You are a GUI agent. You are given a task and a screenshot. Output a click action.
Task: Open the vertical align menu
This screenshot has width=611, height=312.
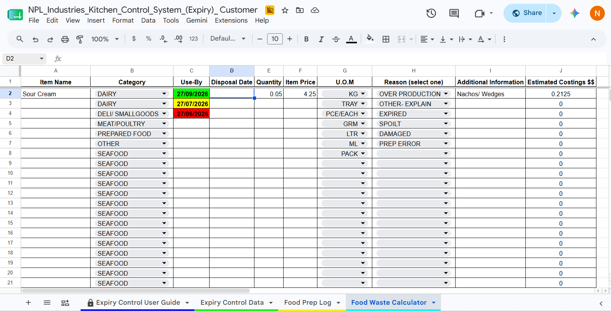pos(446,39)
